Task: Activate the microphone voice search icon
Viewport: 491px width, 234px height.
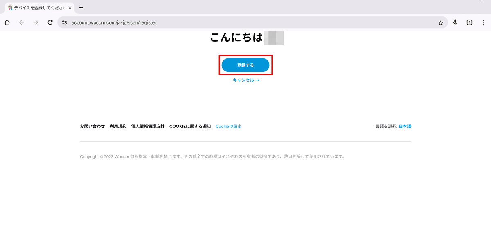Action: [x=455, y=22]
